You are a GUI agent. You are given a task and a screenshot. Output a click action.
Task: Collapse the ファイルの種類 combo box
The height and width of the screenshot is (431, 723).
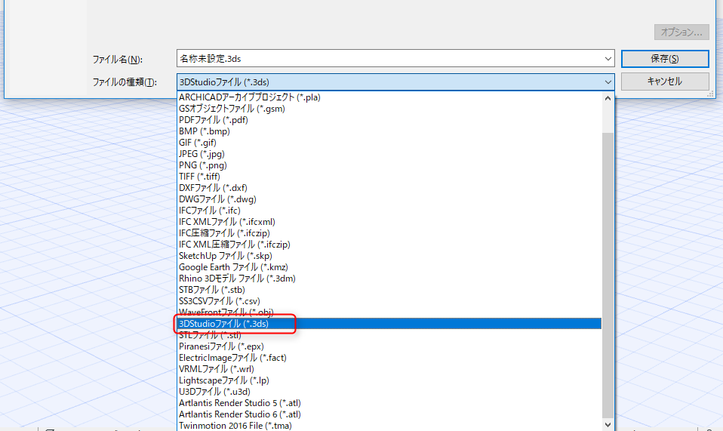608,82
